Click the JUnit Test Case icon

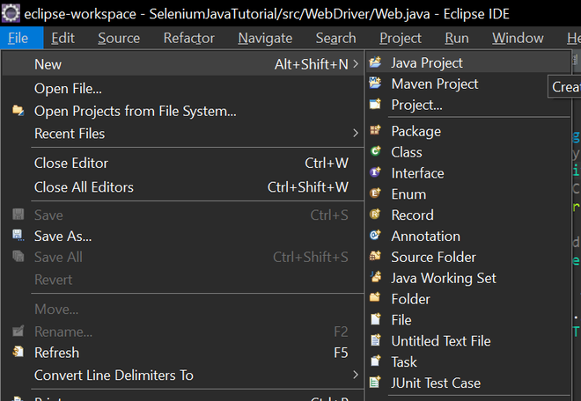[375, 383]
